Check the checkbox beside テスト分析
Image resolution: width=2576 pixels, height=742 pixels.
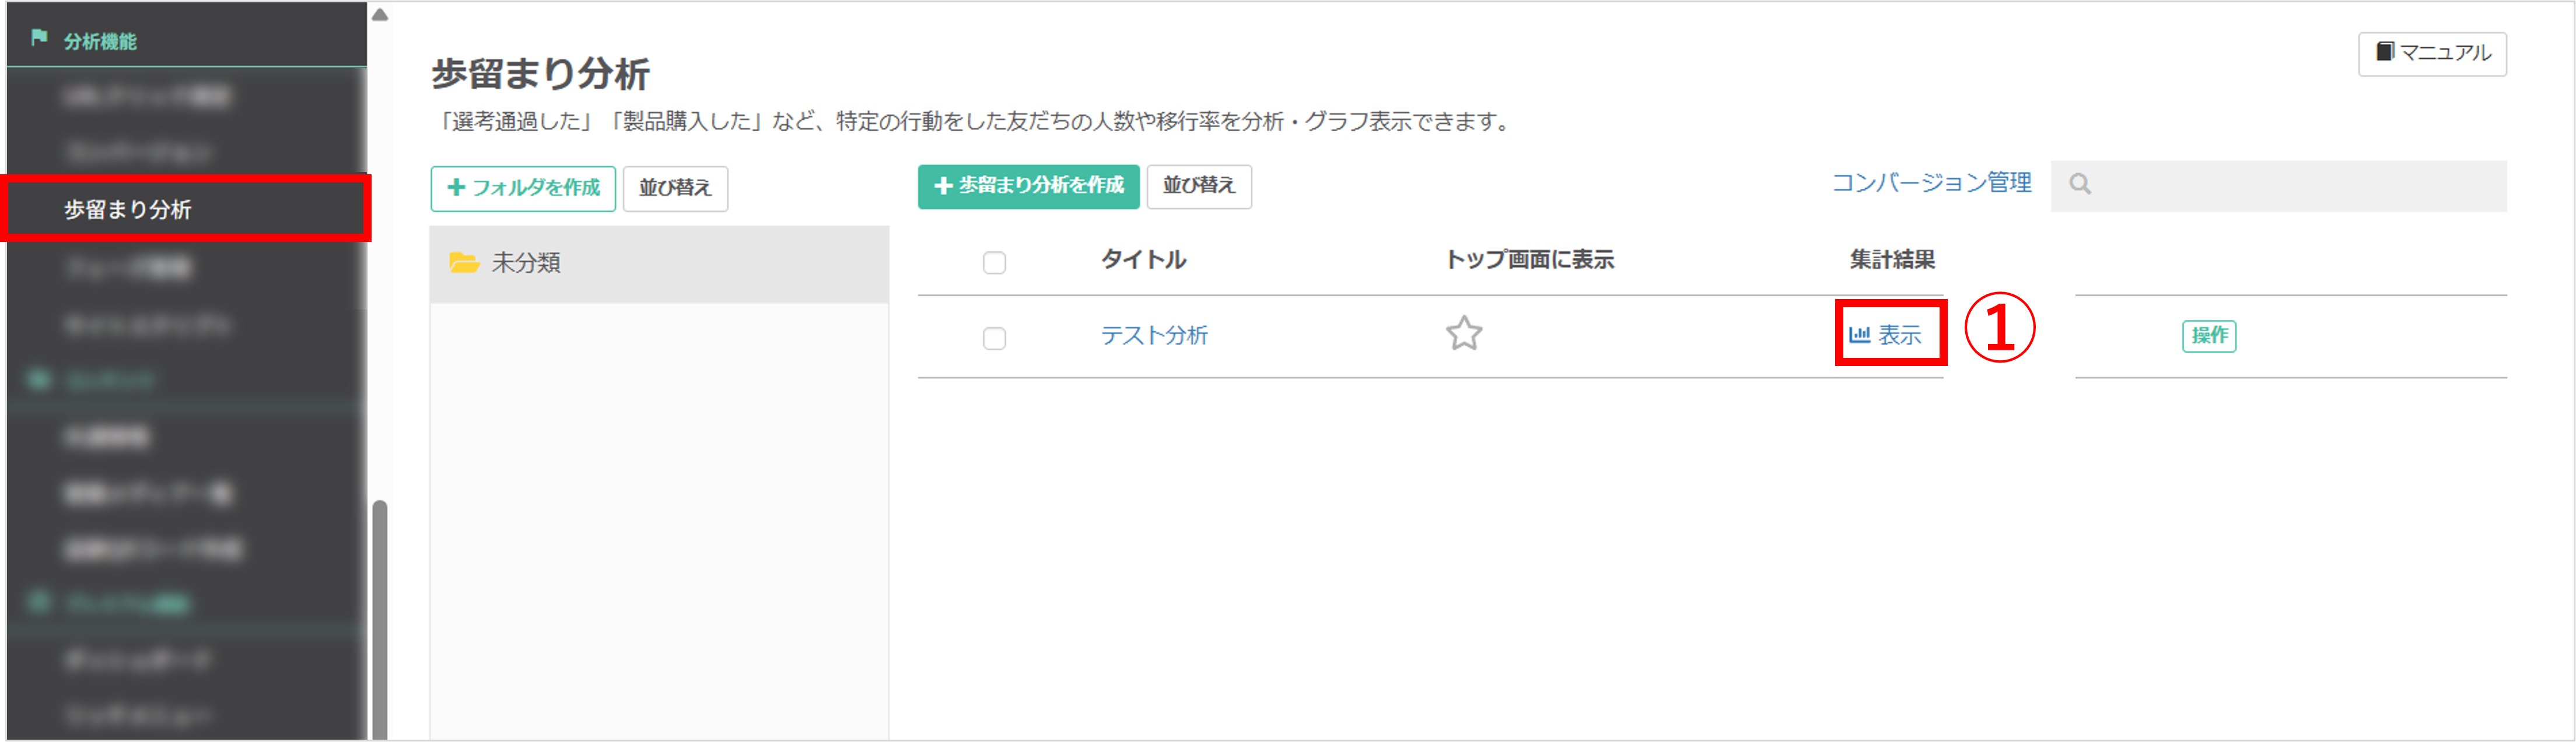[995, 339]
